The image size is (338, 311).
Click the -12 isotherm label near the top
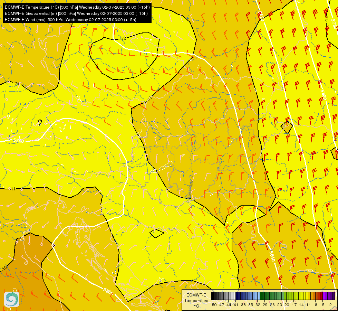(123, 39)
